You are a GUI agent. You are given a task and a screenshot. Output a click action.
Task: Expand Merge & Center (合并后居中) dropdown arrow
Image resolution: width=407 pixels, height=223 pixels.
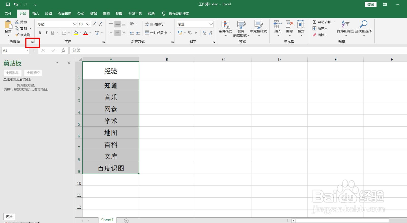[x=170, y=33]
